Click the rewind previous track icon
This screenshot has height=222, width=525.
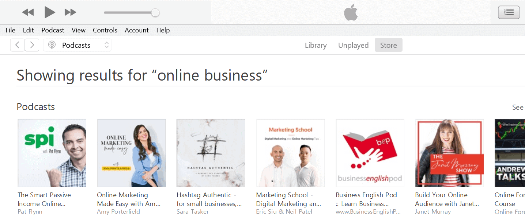tap(28, 12)
